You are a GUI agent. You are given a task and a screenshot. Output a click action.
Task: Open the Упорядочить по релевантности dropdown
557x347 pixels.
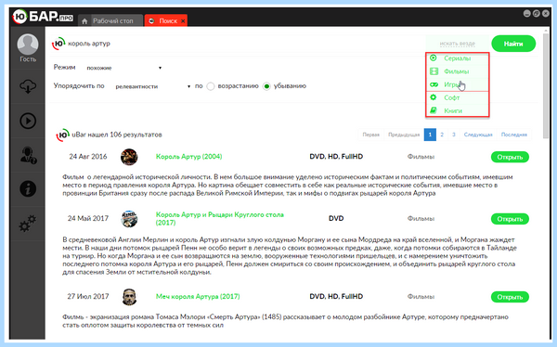(x=152, y=86)
